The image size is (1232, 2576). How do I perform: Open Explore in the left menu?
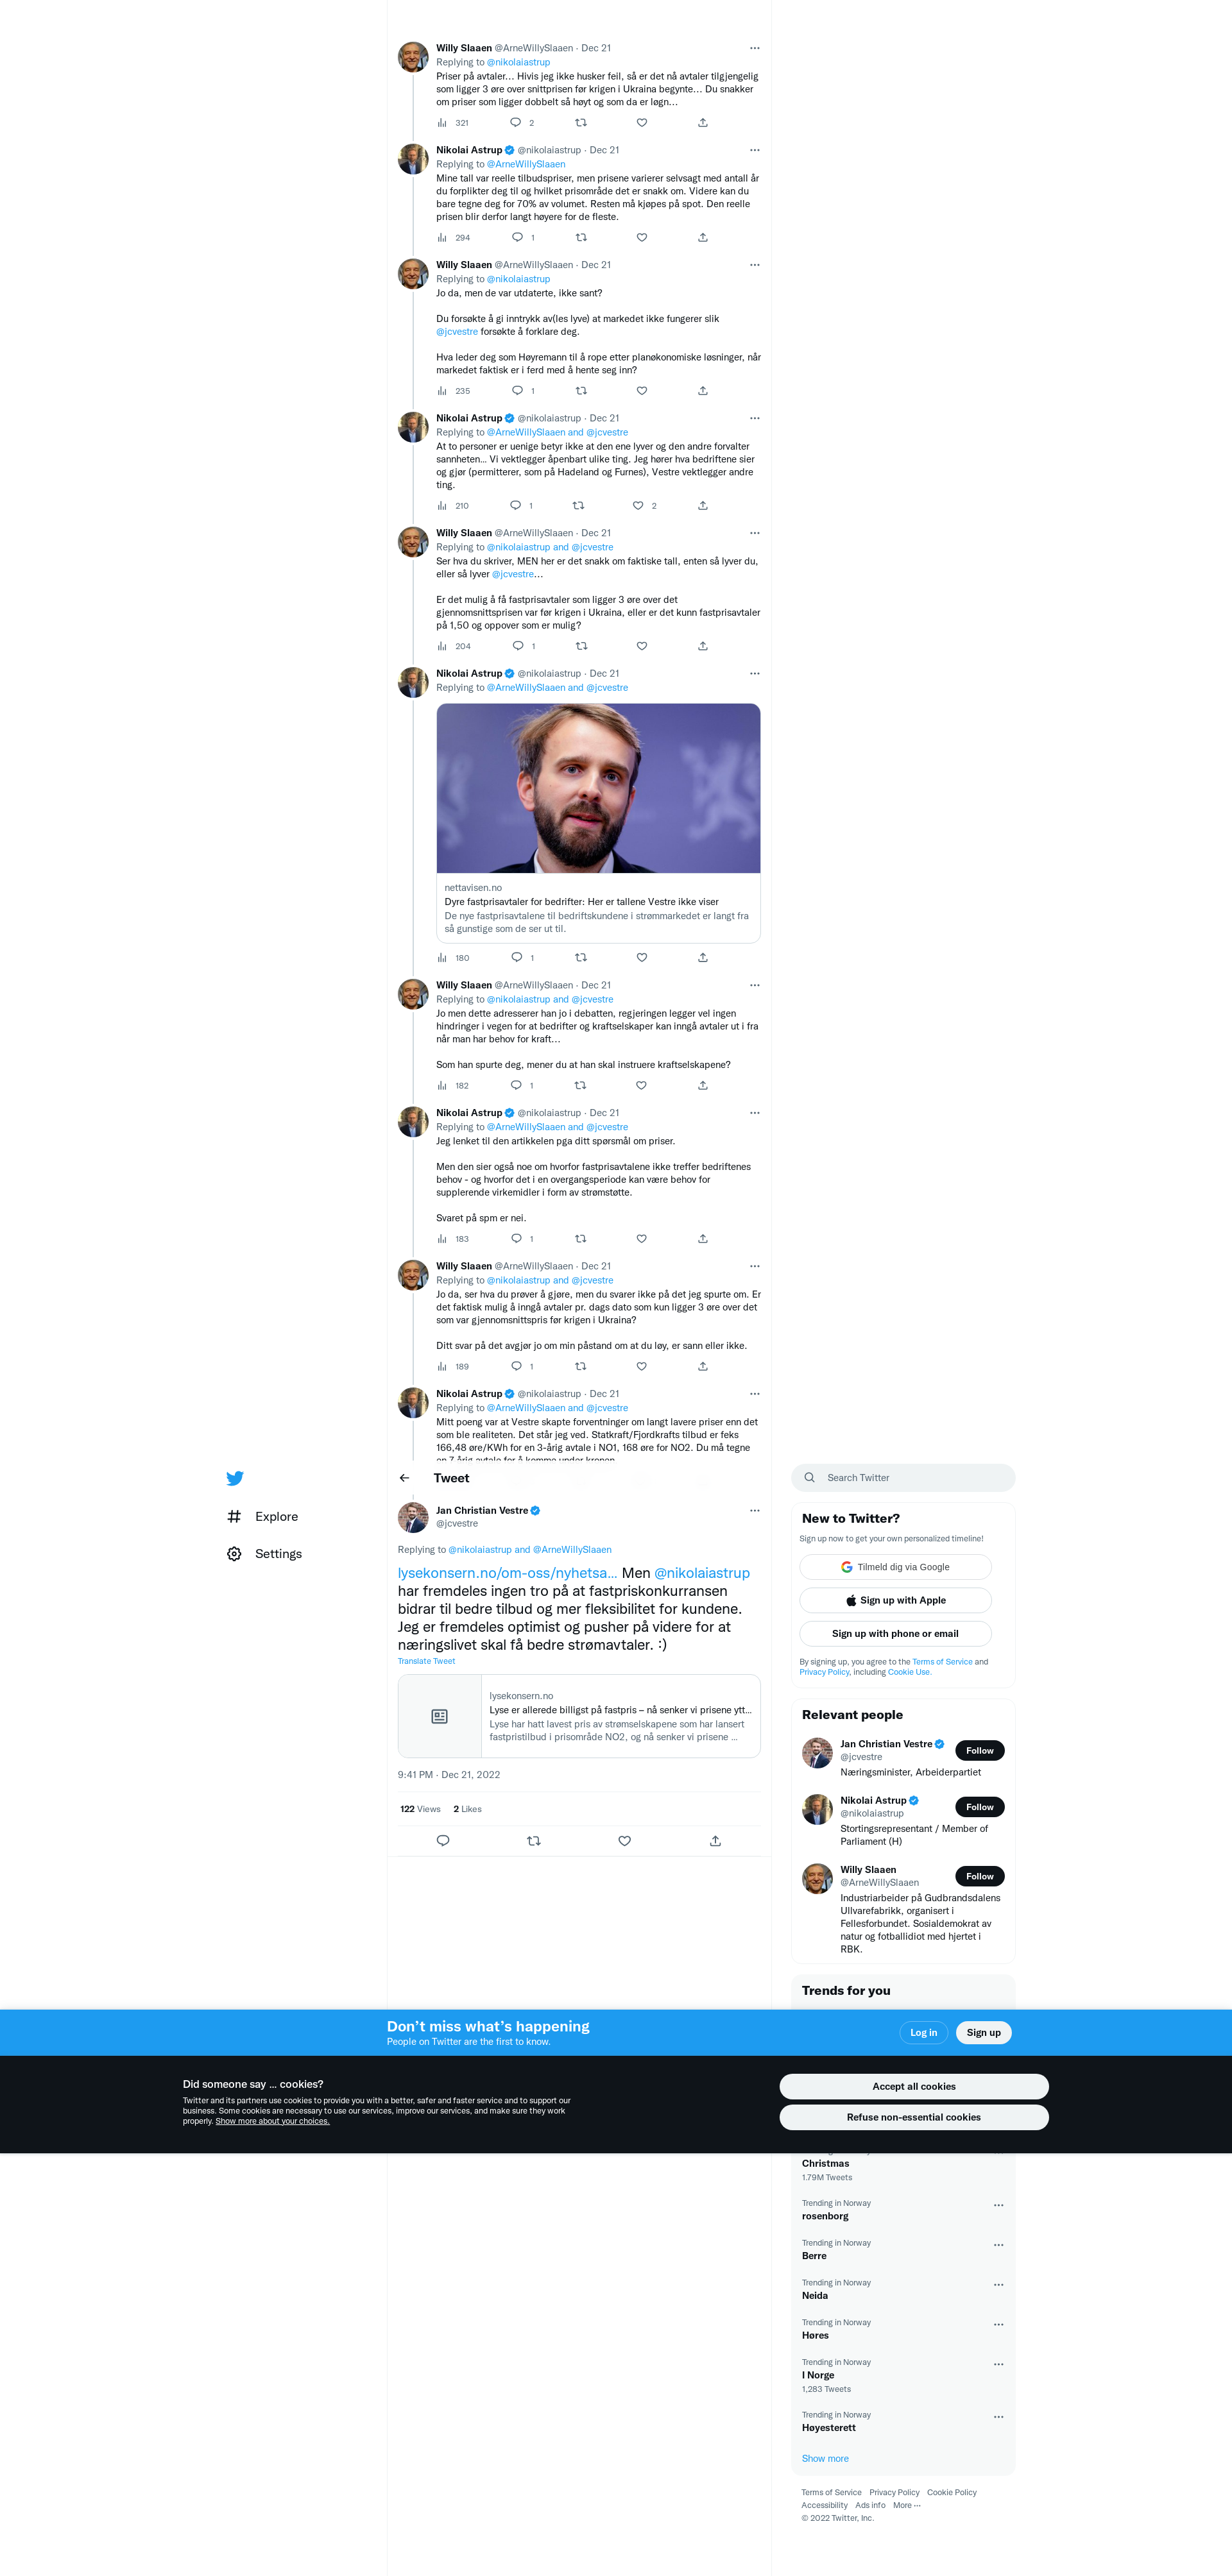[276, 1517]
